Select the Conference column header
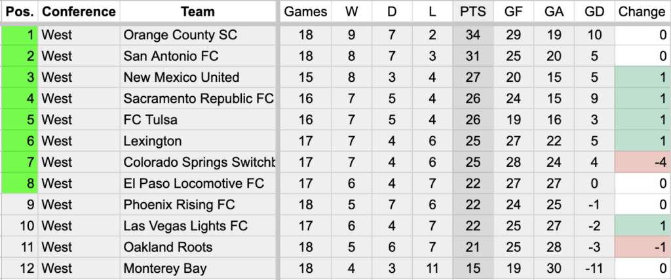Image resolution: width=671 pixels, height=280 pixels. click(79, 12)
